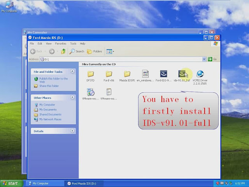Switch to My Computer taskbar button
This screenshot has width=249, height=187.
tap(45, 183)
